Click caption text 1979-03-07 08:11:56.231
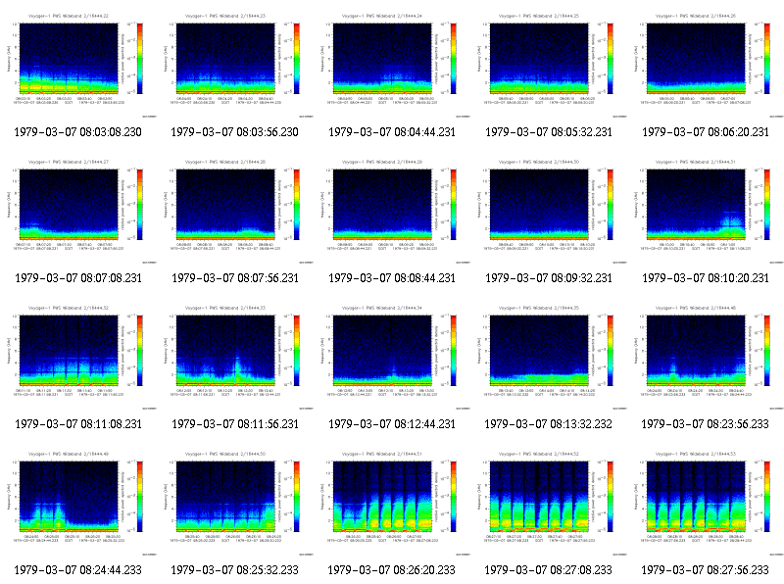 [x=235, y=424]
